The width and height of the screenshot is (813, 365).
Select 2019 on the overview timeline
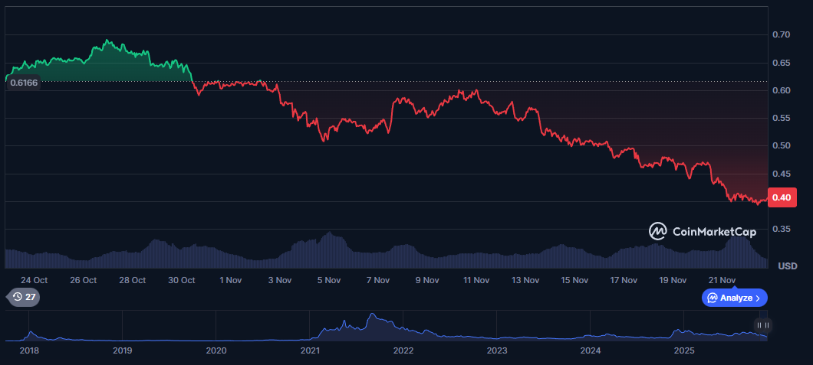pyautogui.click(x=123, y=350)
